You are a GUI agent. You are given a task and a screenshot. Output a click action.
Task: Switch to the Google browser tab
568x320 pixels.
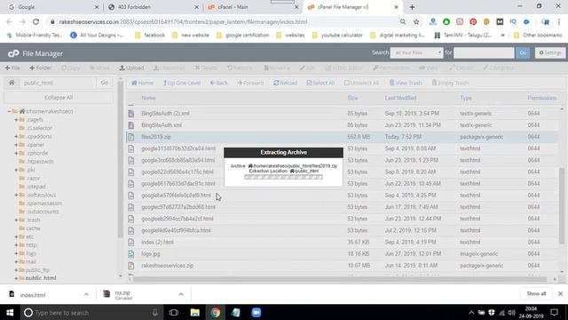point(53,7)
